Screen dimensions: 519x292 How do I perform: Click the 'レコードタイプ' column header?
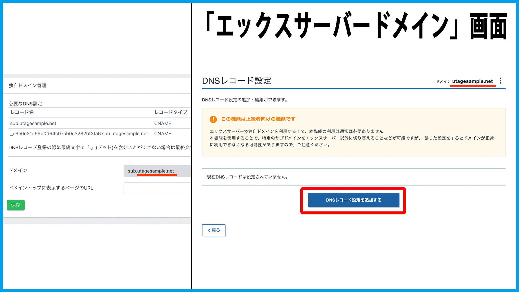[171, 112]
